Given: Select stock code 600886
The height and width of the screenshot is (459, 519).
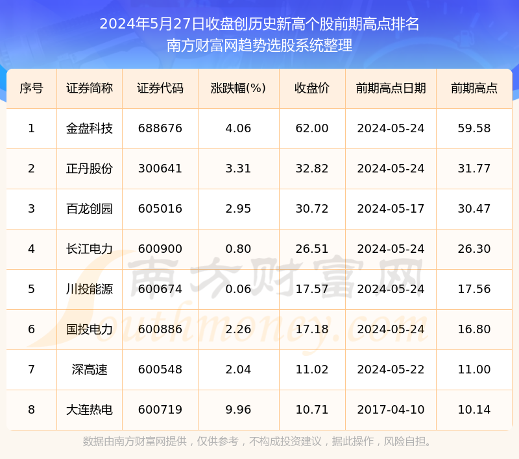Looking at the screenshot, I should pyautogui.click(x=160, y=329).
